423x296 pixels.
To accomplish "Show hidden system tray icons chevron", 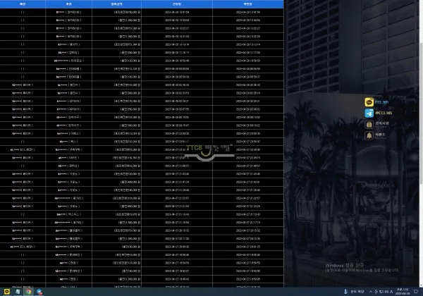I will (371, 292).
